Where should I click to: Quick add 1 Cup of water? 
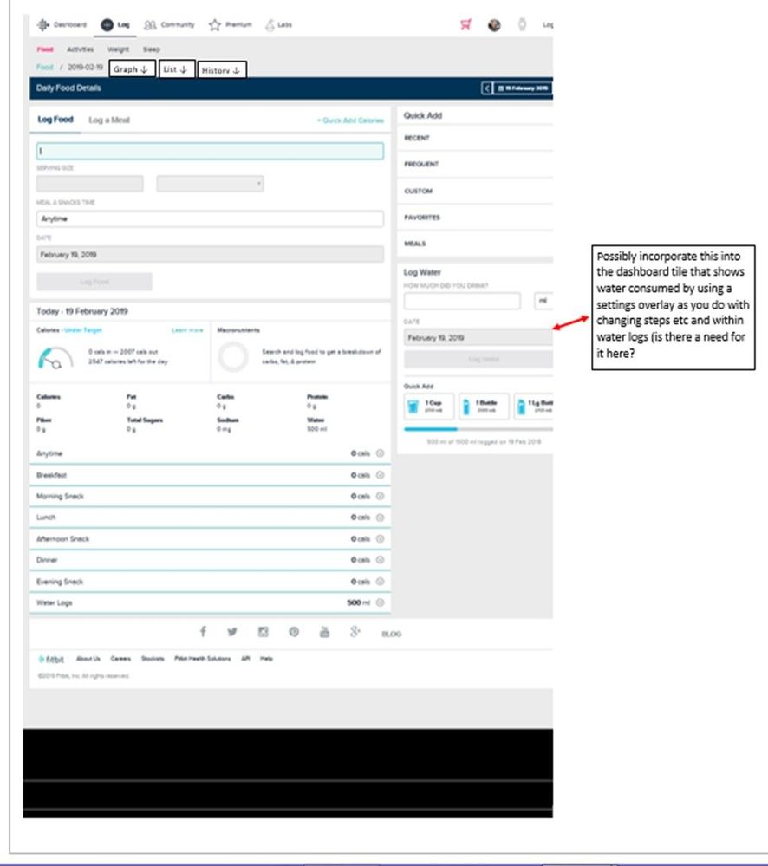pyautogui.click(x=427, y=406)
